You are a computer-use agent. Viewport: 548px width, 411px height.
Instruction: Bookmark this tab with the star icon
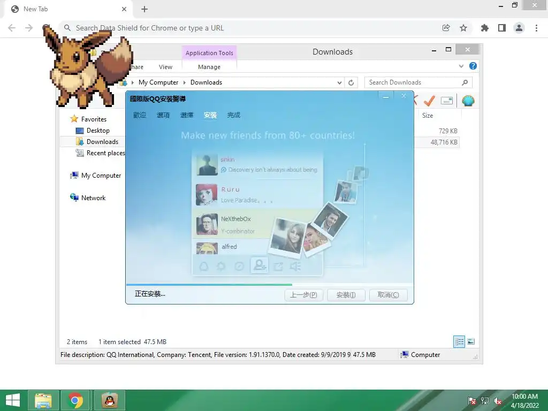tap(463, 28)
